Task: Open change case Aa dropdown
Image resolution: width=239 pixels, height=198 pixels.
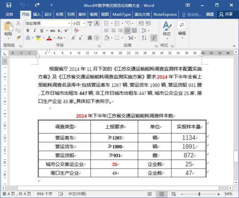Action: 61,38
